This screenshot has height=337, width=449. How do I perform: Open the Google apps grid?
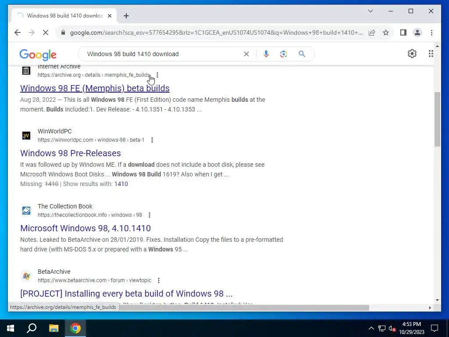click(x=431, y=54)
